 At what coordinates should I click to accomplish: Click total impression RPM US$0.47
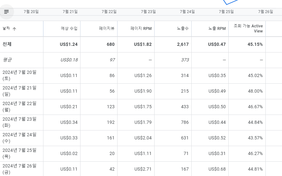pos(217,44)
